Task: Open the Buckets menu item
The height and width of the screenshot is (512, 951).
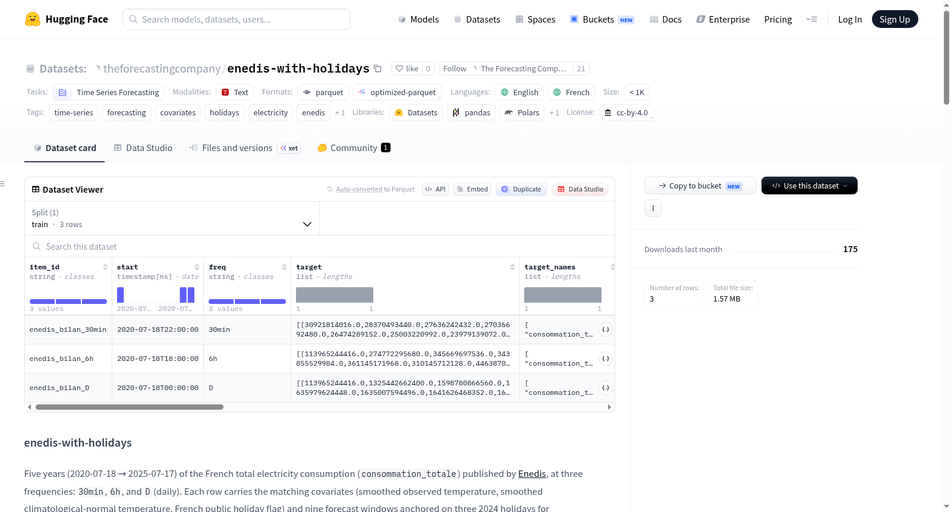Action: [602, 19]
